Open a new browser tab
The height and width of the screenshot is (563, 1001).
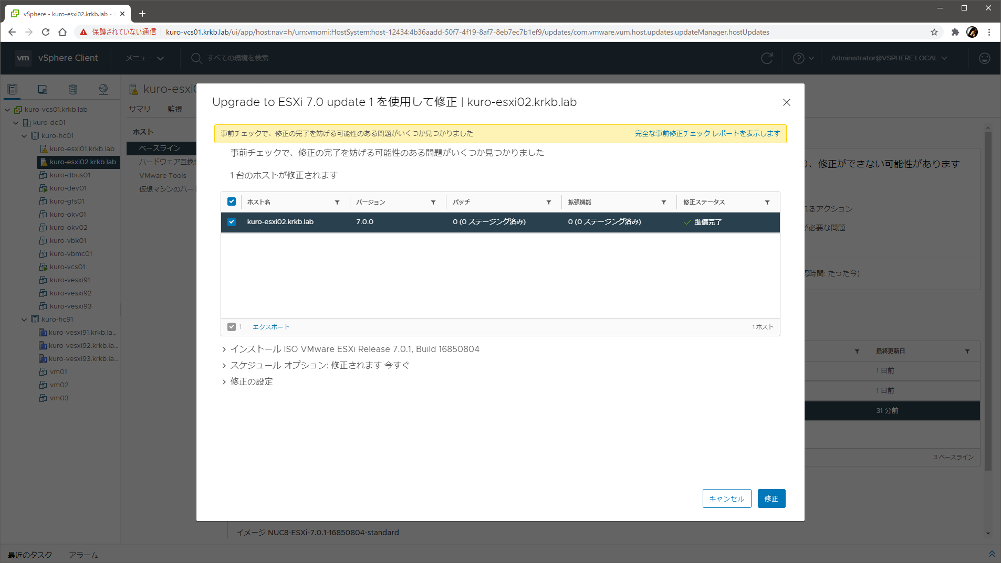[142, 14]
